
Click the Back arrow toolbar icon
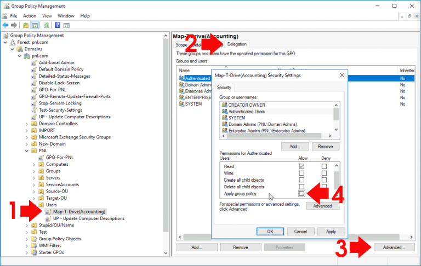(x=5, y=25)
